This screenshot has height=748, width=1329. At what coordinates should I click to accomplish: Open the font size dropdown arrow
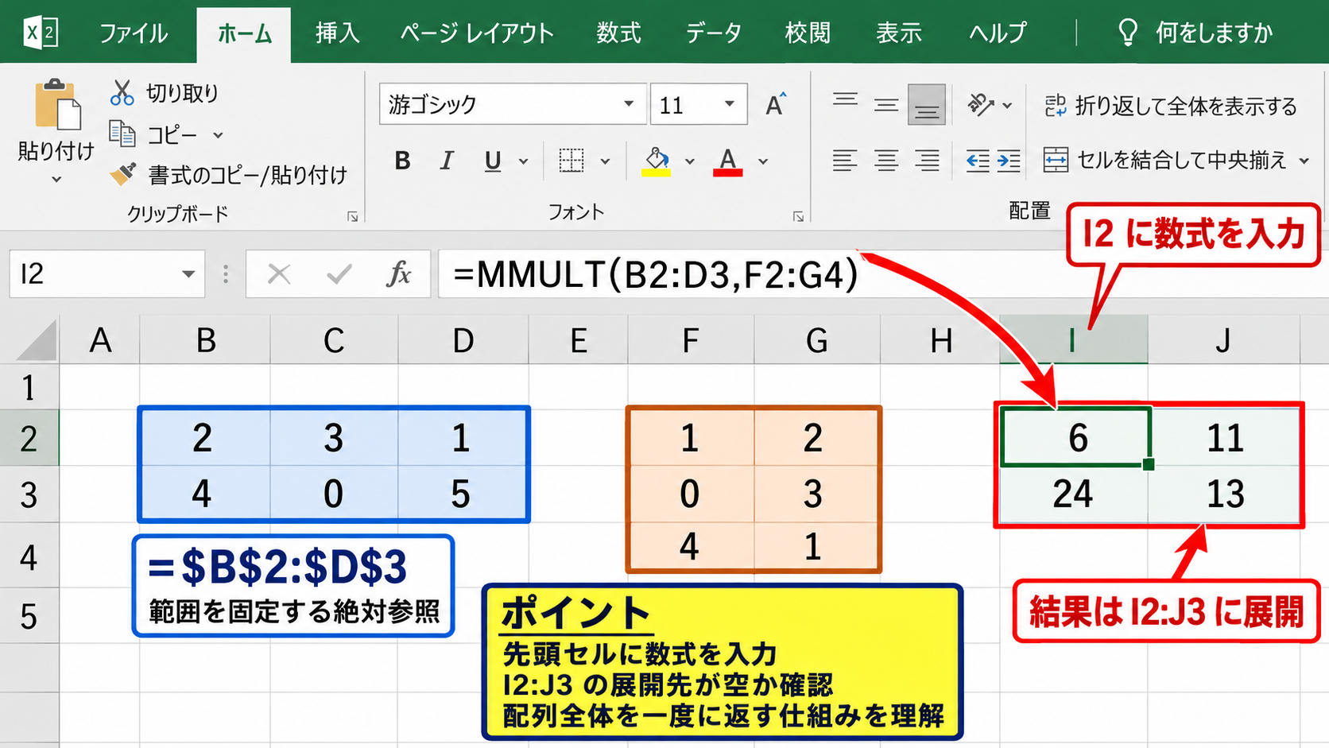(729, 104)
